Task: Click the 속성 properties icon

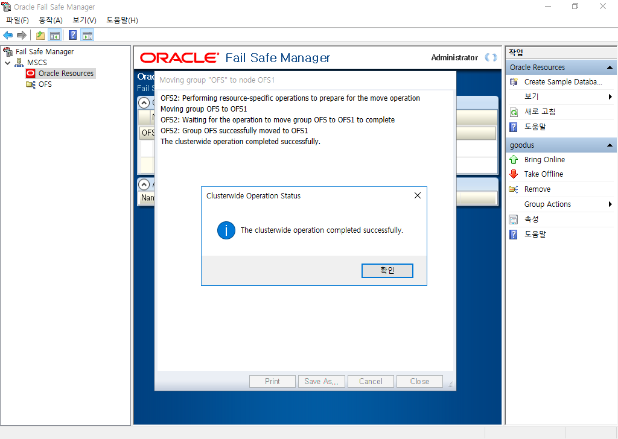Action: coord(514,219)
